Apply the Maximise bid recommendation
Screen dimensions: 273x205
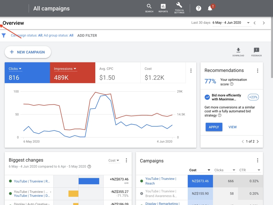214,127
